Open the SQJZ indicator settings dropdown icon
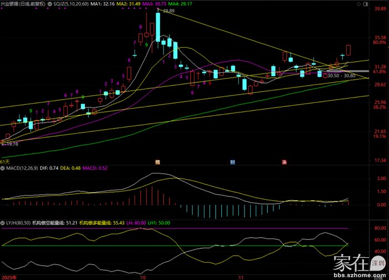 coord(49,4)
